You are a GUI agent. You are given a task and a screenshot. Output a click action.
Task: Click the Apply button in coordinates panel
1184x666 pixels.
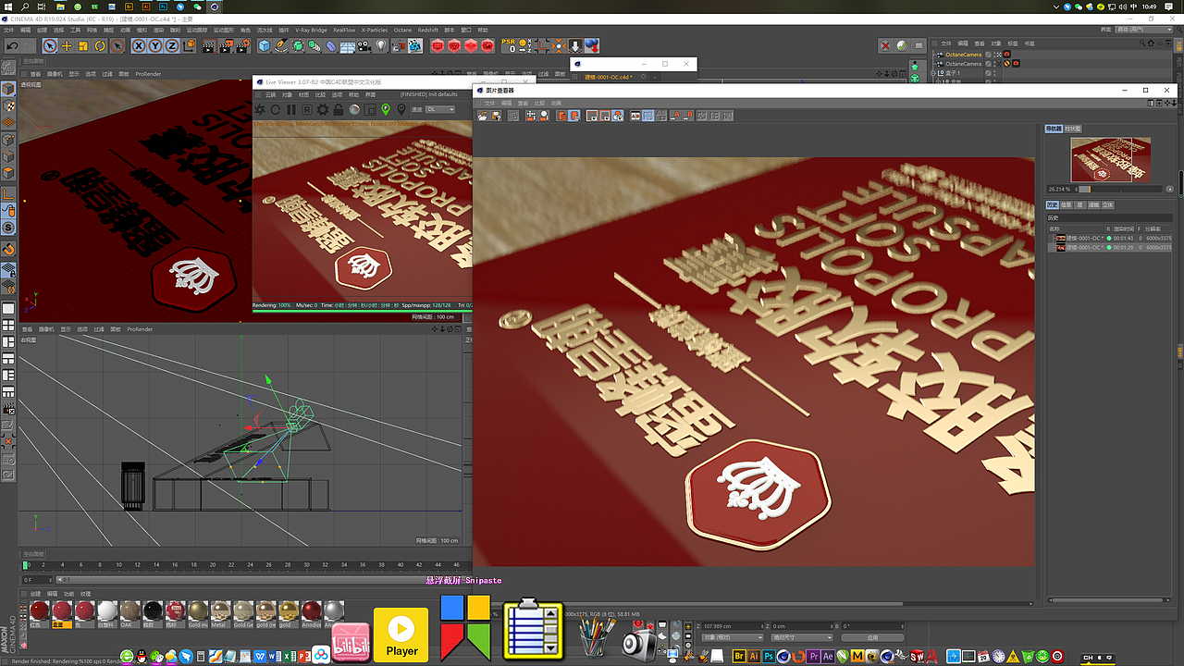click(871, 637)
